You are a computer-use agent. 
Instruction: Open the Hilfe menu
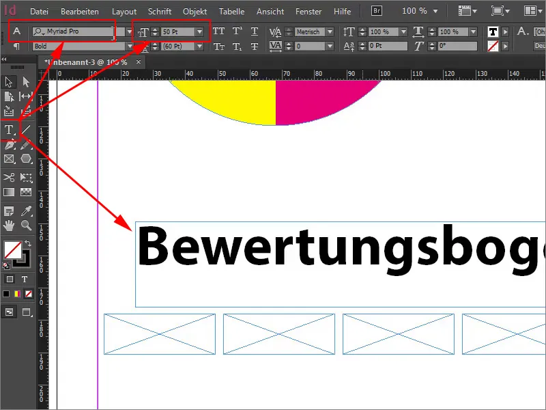click(343, 12)
